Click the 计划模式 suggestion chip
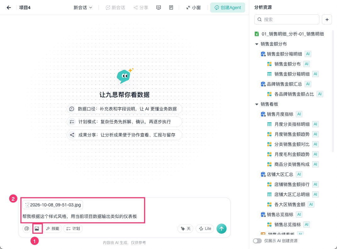This screenshot has height=249, width=337. [124, 122]
